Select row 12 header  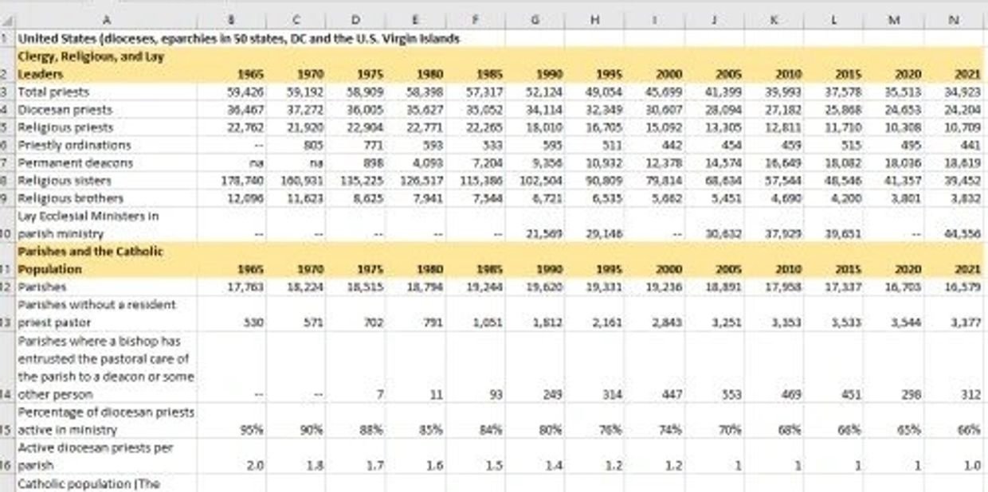click(x=6, y=287)
